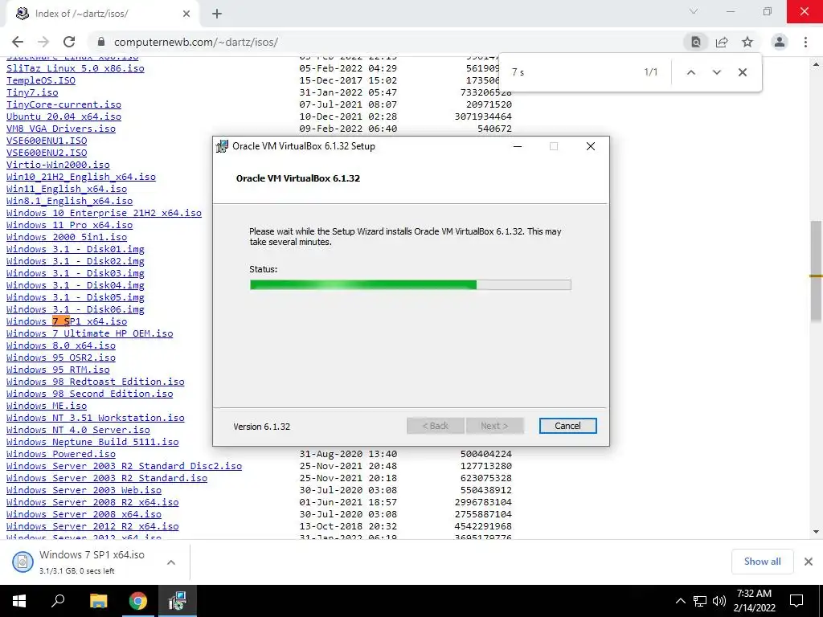This screenshot has height=617, width=823.
Task: Close the find bar
Action: (x=742, y=72)
